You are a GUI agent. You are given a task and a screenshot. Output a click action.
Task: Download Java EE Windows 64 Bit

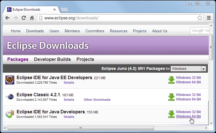click(188, 82)
